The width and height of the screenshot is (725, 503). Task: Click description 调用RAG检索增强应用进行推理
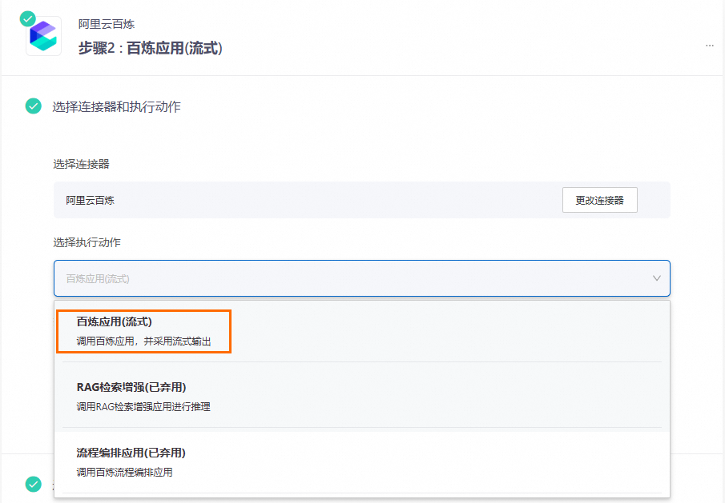(143, 406)
